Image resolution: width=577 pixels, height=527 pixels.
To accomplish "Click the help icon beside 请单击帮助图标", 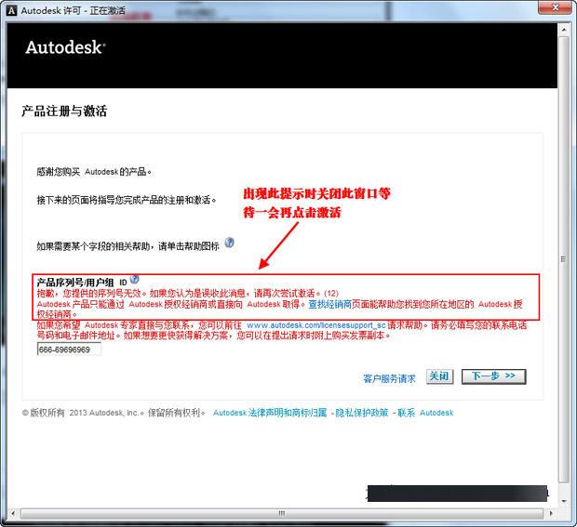I will pos(230,243).
